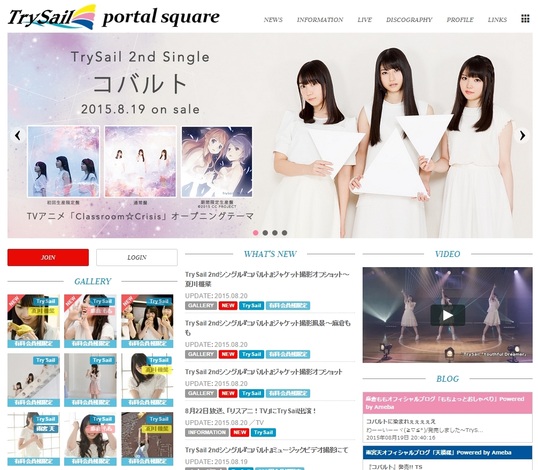Go to previous carousel slide arrow

(x=18, y=135)
